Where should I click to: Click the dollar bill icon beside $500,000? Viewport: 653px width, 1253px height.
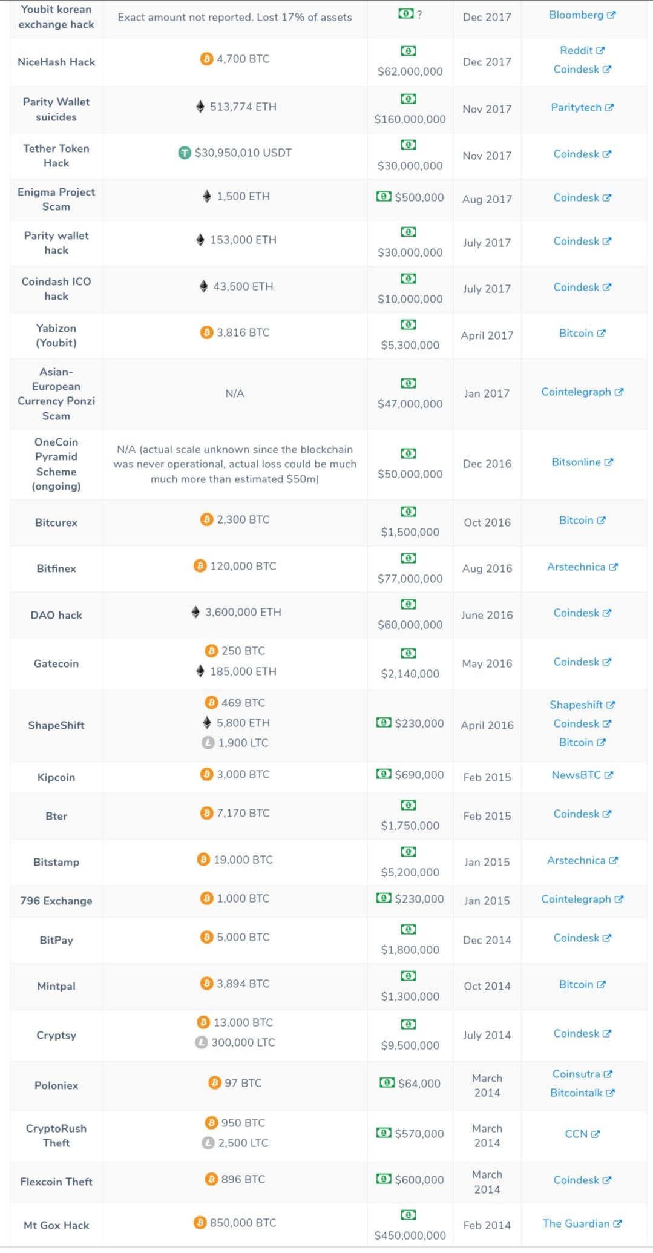(x=384, y=197)
